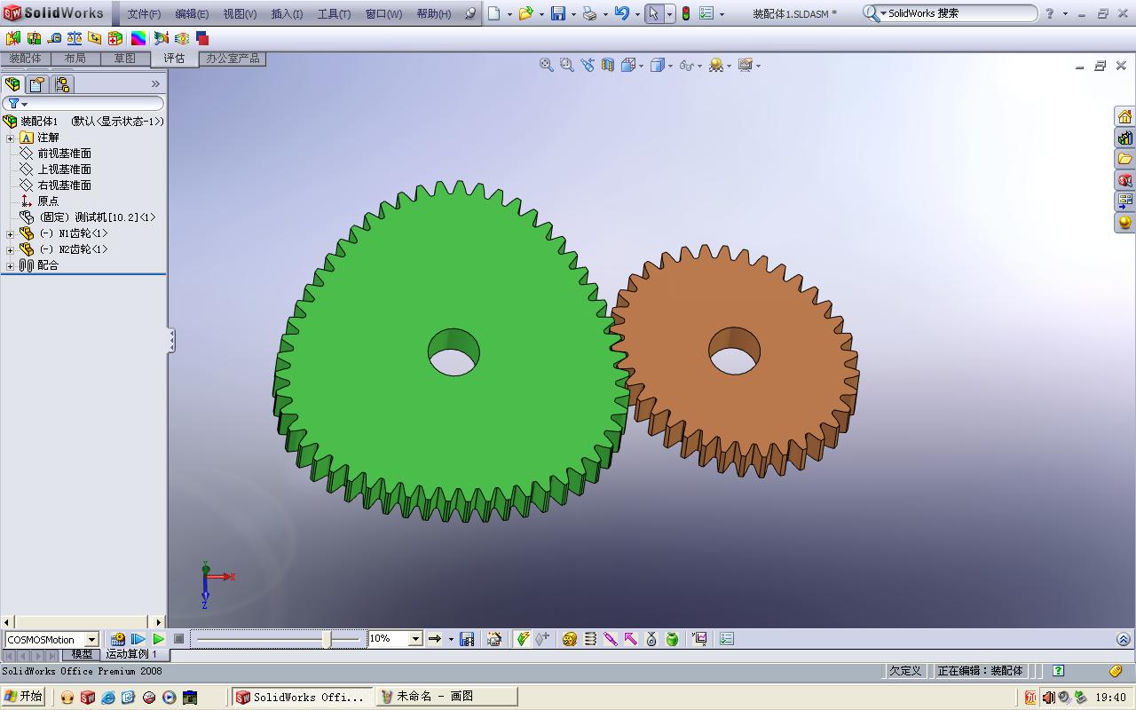Switch to the 装配体 tab
This screenshot has width=1136, height=710.
[25, 59]
